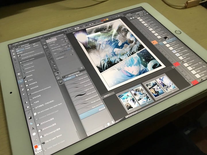Select the blue highlighted layer in Layer palette

[168, 40]
